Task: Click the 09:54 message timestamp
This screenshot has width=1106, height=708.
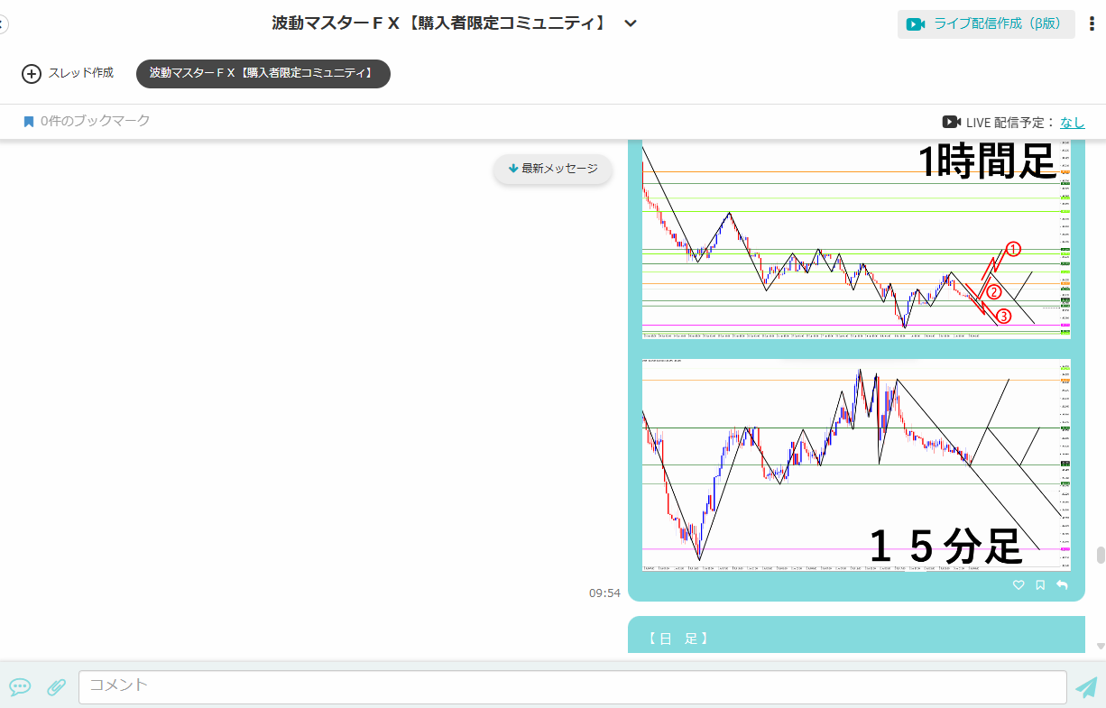Action: click(604, 593)
